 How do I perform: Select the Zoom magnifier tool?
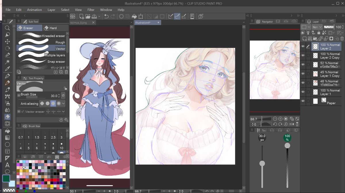pyautogui.click(x=7, y=28)
